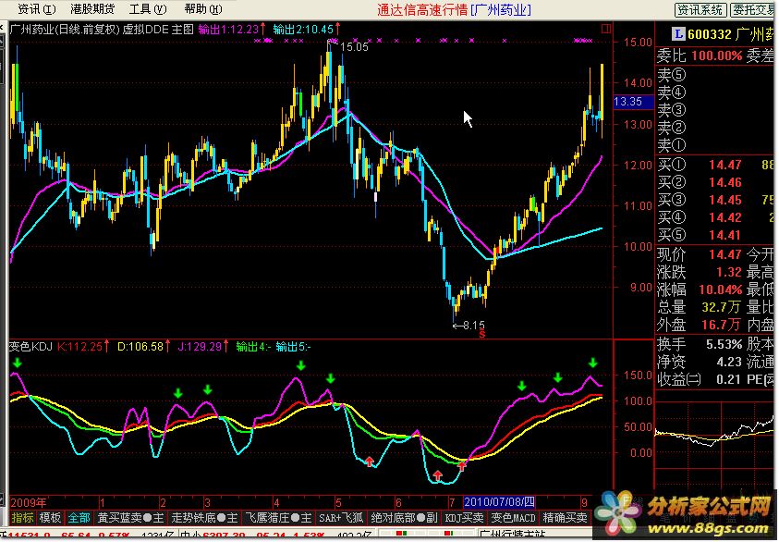779x542 pixels.
Task: Click the 涨跌 1.32 value
Action: (x=729, y=272)
